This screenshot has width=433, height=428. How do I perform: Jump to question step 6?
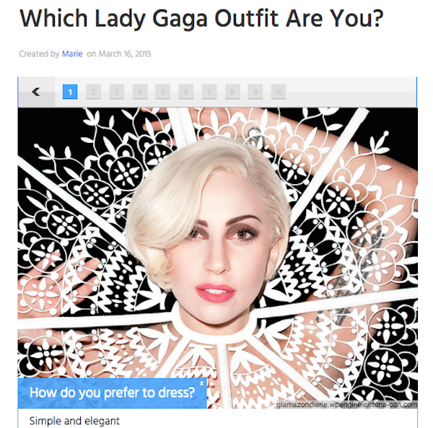(186, 92)
